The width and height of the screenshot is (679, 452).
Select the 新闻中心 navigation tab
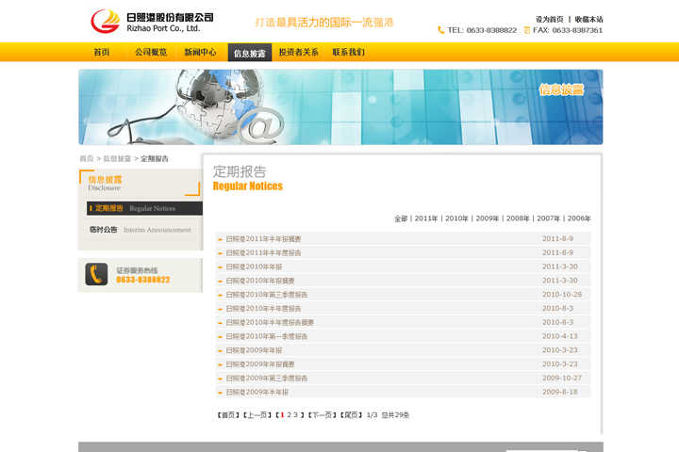tap(200, 53)
